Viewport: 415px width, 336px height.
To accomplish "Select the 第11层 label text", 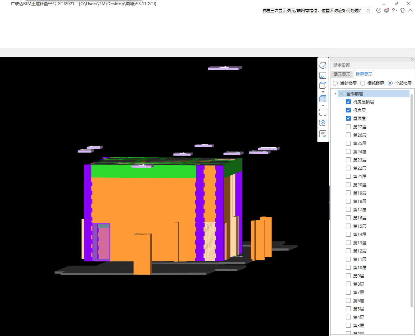I will click(359, 259).
